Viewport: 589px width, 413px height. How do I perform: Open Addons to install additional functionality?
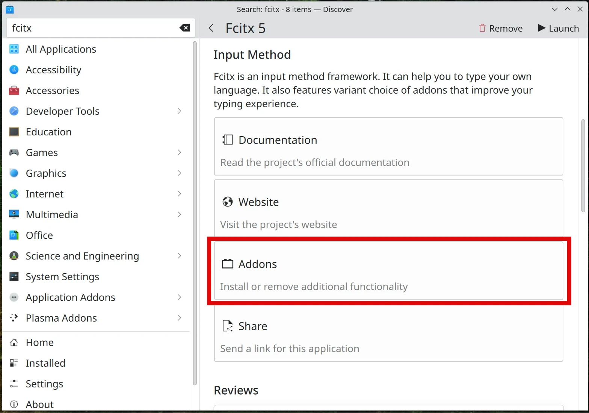pyautogui.click(x=388, y=270)
